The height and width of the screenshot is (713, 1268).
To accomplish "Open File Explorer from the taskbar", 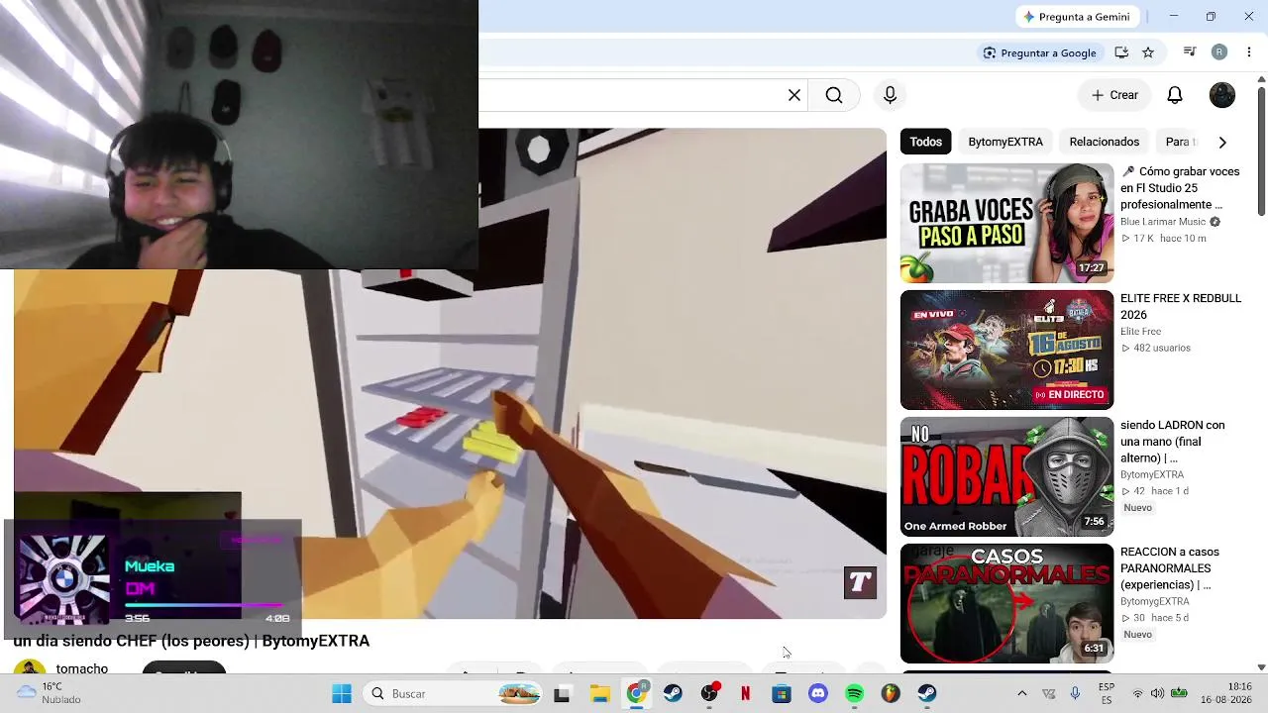I will (599, 693).
